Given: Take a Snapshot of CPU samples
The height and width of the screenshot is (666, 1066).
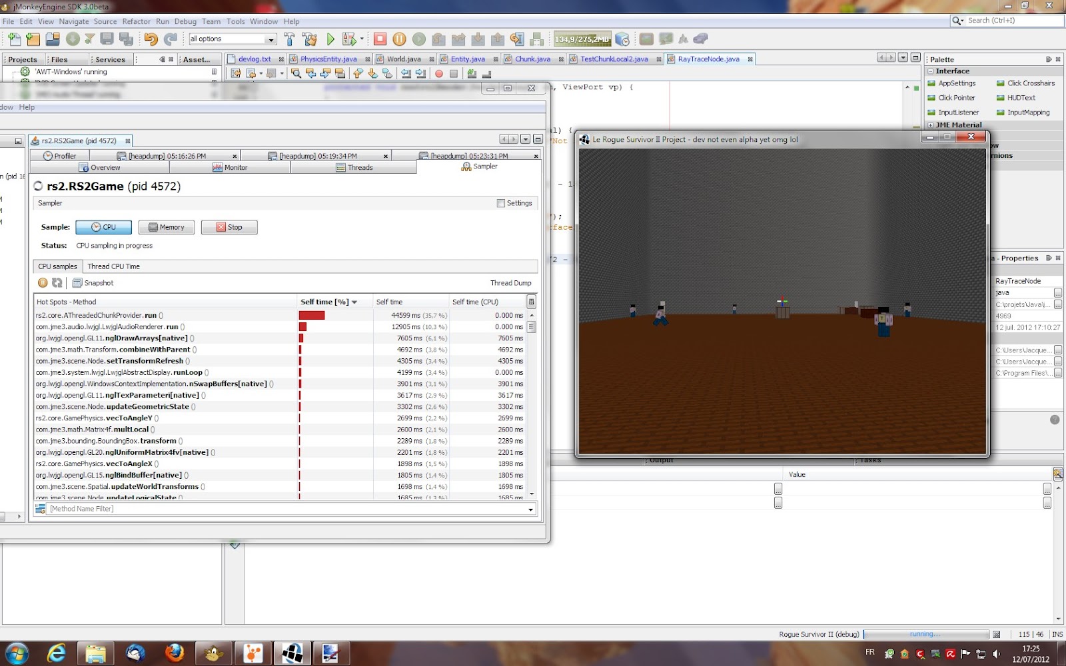Looking at the screenshot, I should pos(93,283).
